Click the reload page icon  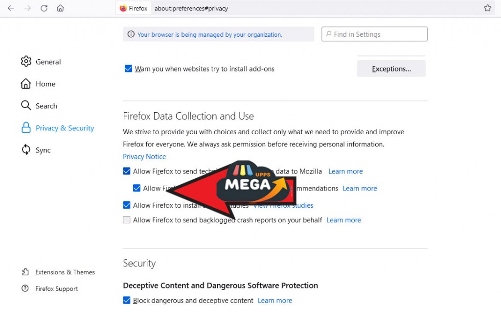[44, 8]
